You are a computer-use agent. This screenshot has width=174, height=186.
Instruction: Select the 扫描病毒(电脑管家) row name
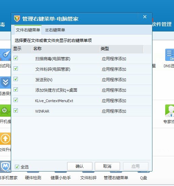pos(53,59)
